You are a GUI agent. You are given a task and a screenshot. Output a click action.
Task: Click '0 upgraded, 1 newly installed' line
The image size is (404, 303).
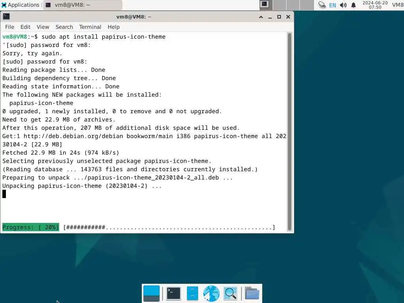[112, 111]
